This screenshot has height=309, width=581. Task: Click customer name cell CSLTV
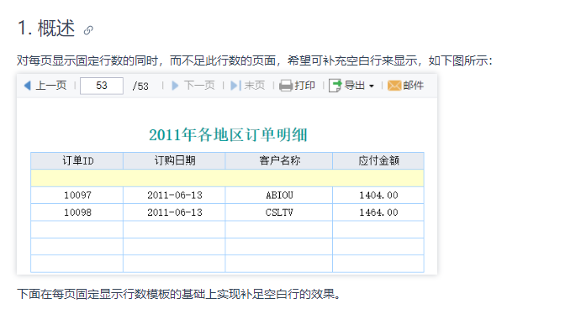click(279, 212)
